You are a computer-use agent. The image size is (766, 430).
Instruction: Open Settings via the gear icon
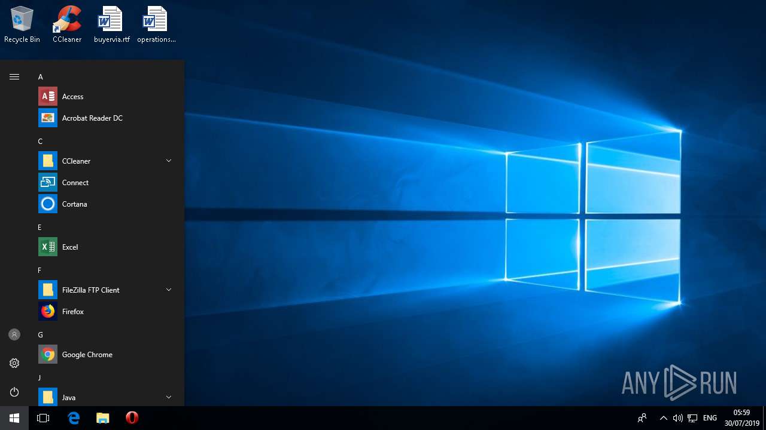pos(14,363)
